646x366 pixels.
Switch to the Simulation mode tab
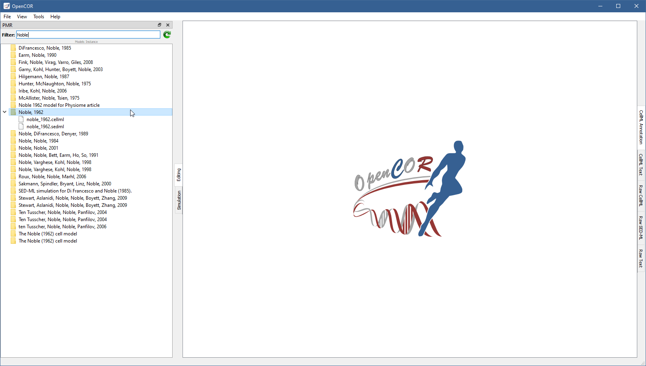[x=179, y=200]
